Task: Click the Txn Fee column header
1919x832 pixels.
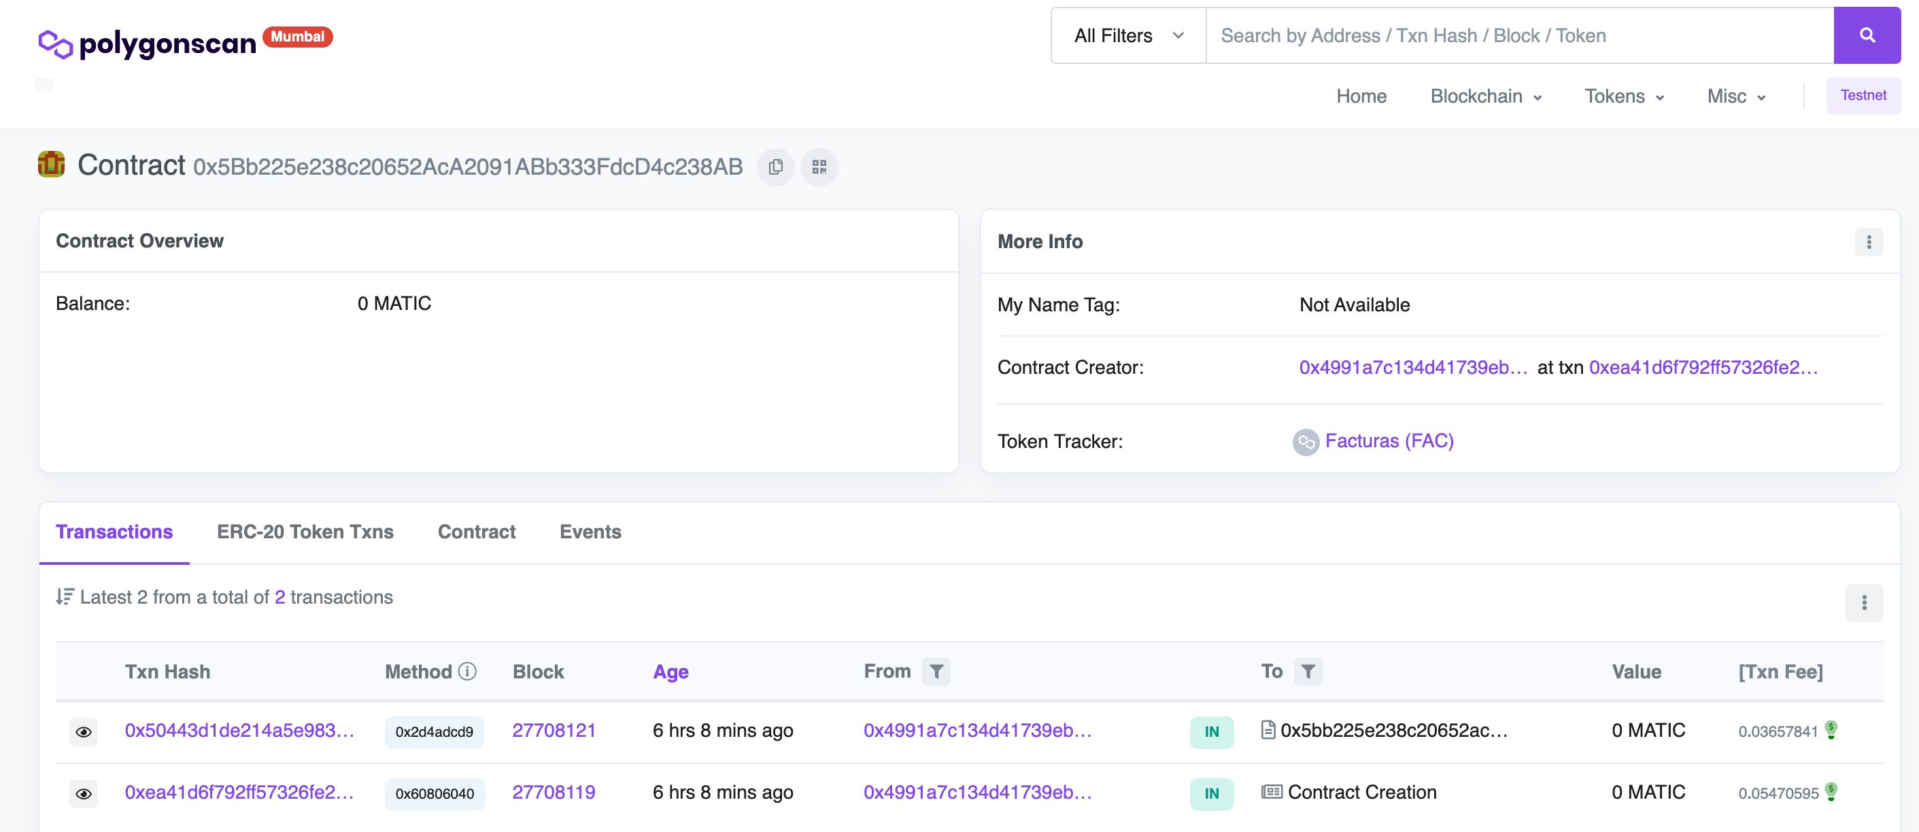Action: (x=1780, y=672)
